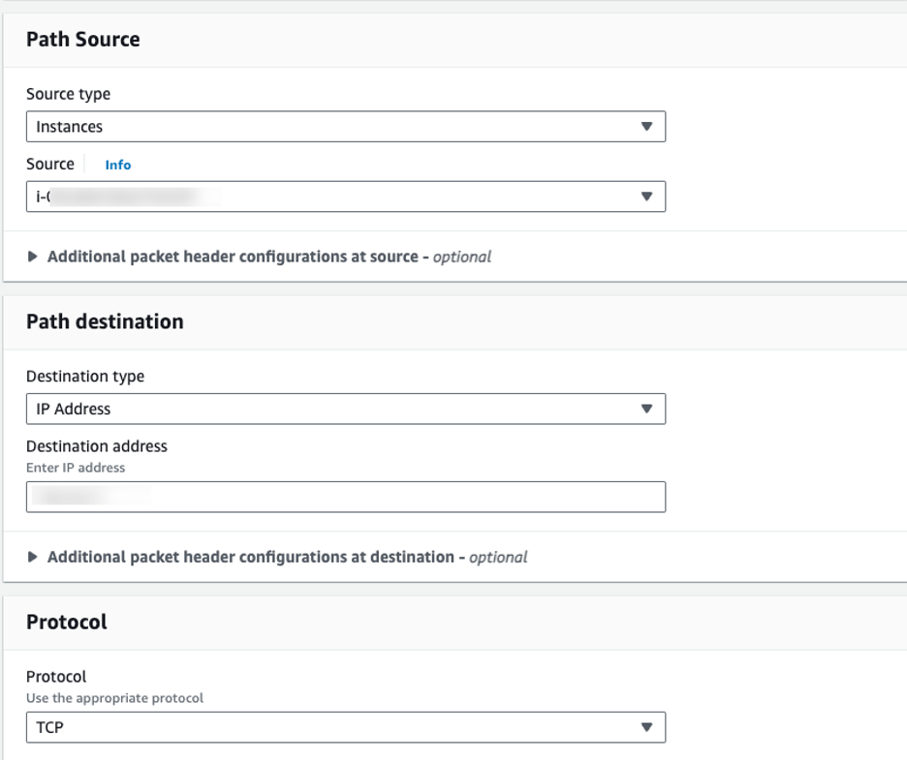Click the 'Destination address' field label
The image size is (907, 761).
pos(97,446)
